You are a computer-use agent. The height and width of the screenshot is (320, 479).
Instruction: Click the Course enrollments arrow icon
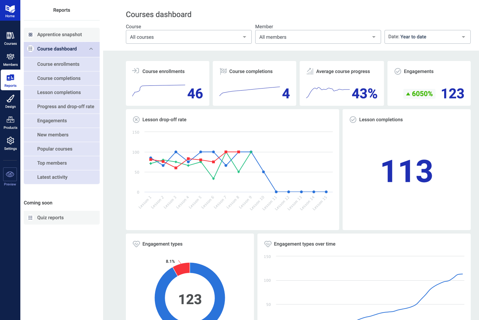click(134, 71)
